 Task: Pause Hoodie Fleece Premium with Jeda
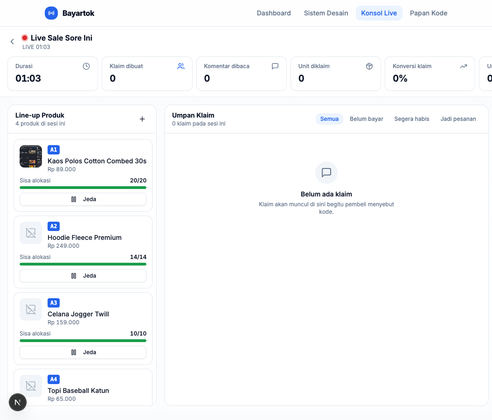click(83, 276)
